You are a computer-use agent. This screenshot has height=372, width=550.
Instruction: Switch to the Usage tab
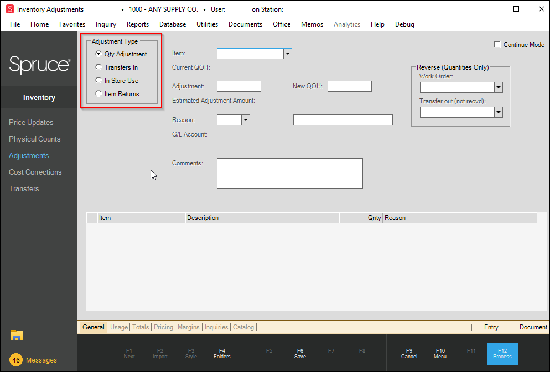[119, 327]
